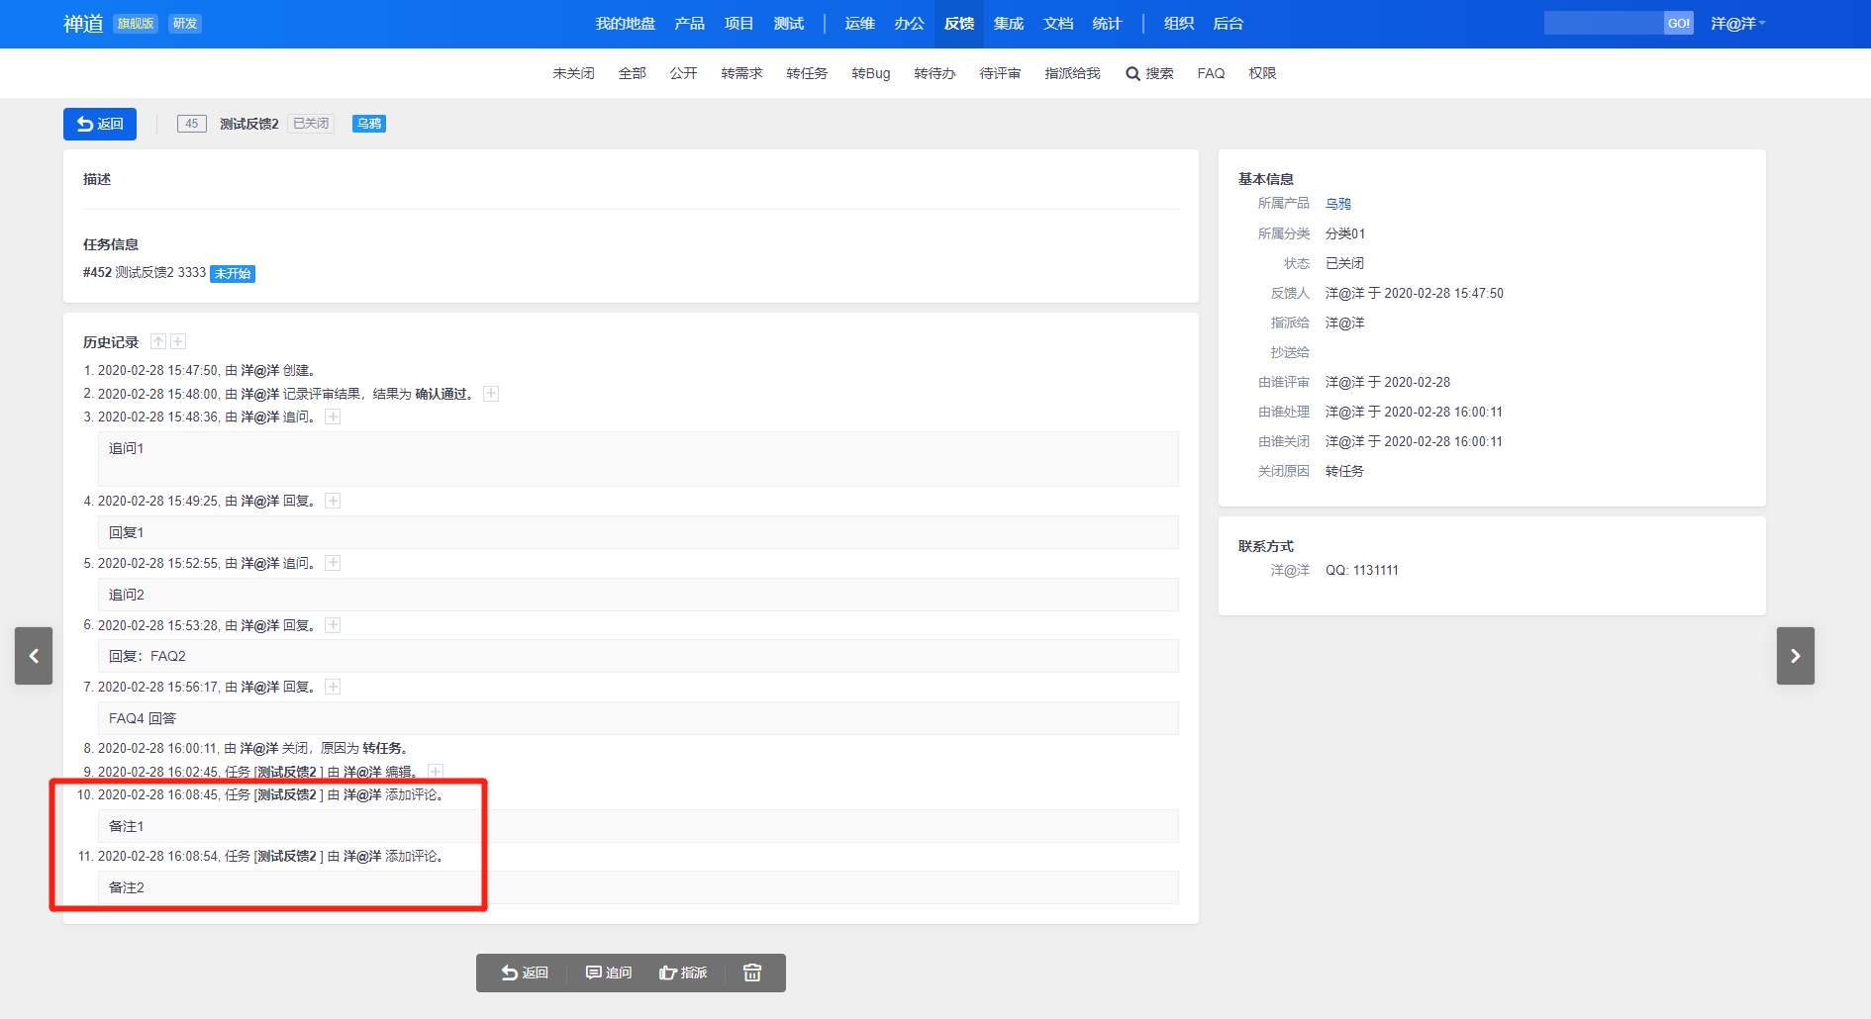Image resolution: width=1871 pixels, height=1019 pixels.
Task: Go to the previous feedback with left arrow
Action: pos(34,656)
